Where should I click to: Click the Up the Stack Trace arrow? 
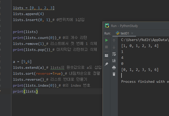(x=114, y=40)
